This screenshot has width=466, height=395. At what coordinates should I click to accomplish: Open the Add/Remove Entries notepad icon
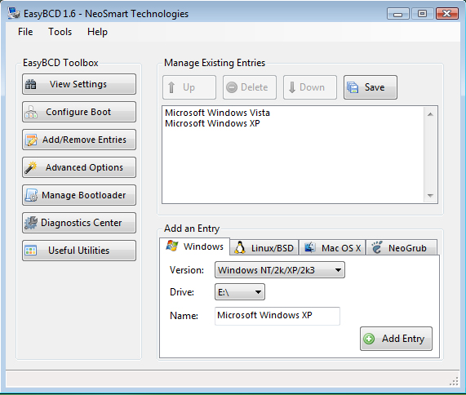click(31, 140)
